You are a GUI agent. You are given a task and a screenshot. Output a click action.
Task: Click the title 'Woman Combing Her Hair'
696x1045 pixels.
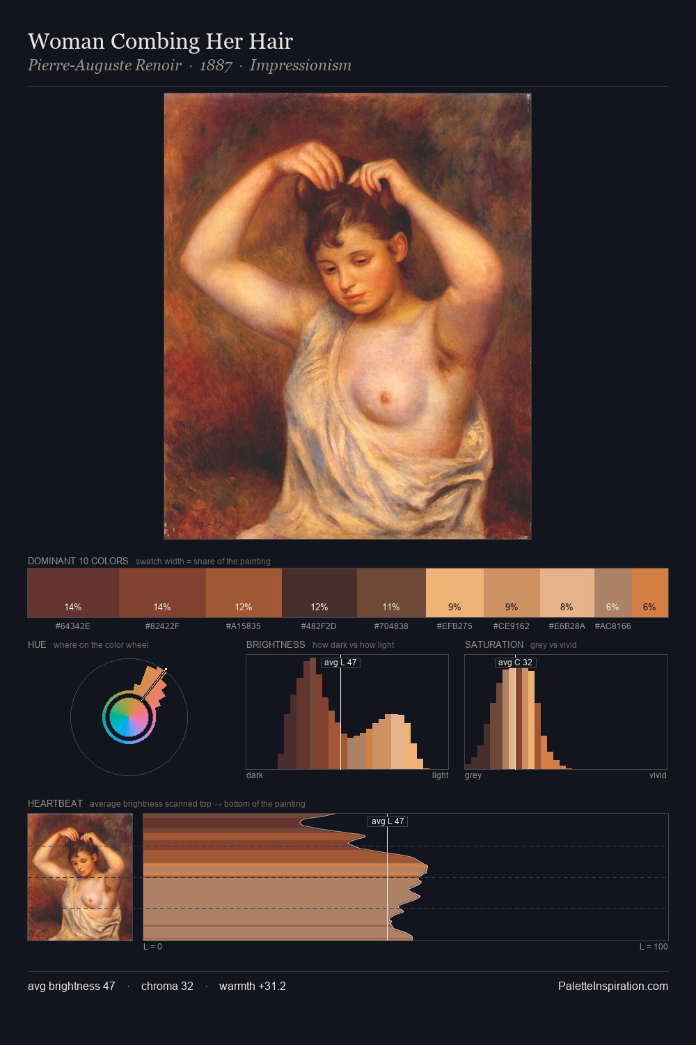point(160,41)
